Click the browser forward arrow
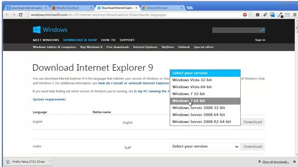 [14, 15]
